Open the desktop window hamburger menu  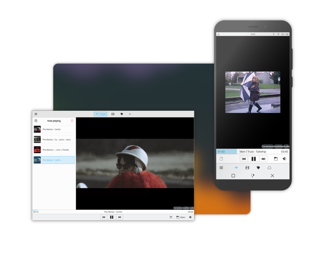tap(36, 114)
